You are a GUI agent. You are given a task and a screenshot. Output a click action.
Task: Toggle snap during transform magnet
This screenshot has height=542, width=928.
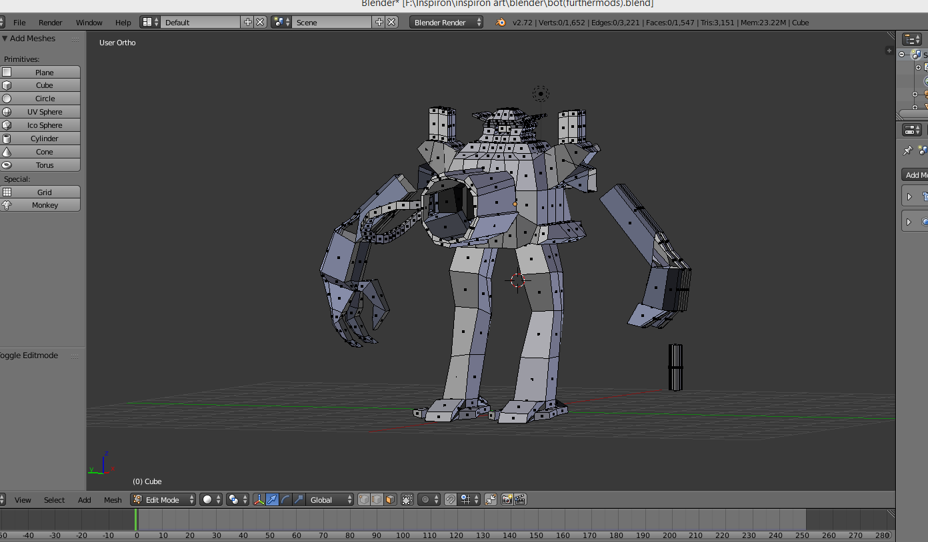(451, 499)
